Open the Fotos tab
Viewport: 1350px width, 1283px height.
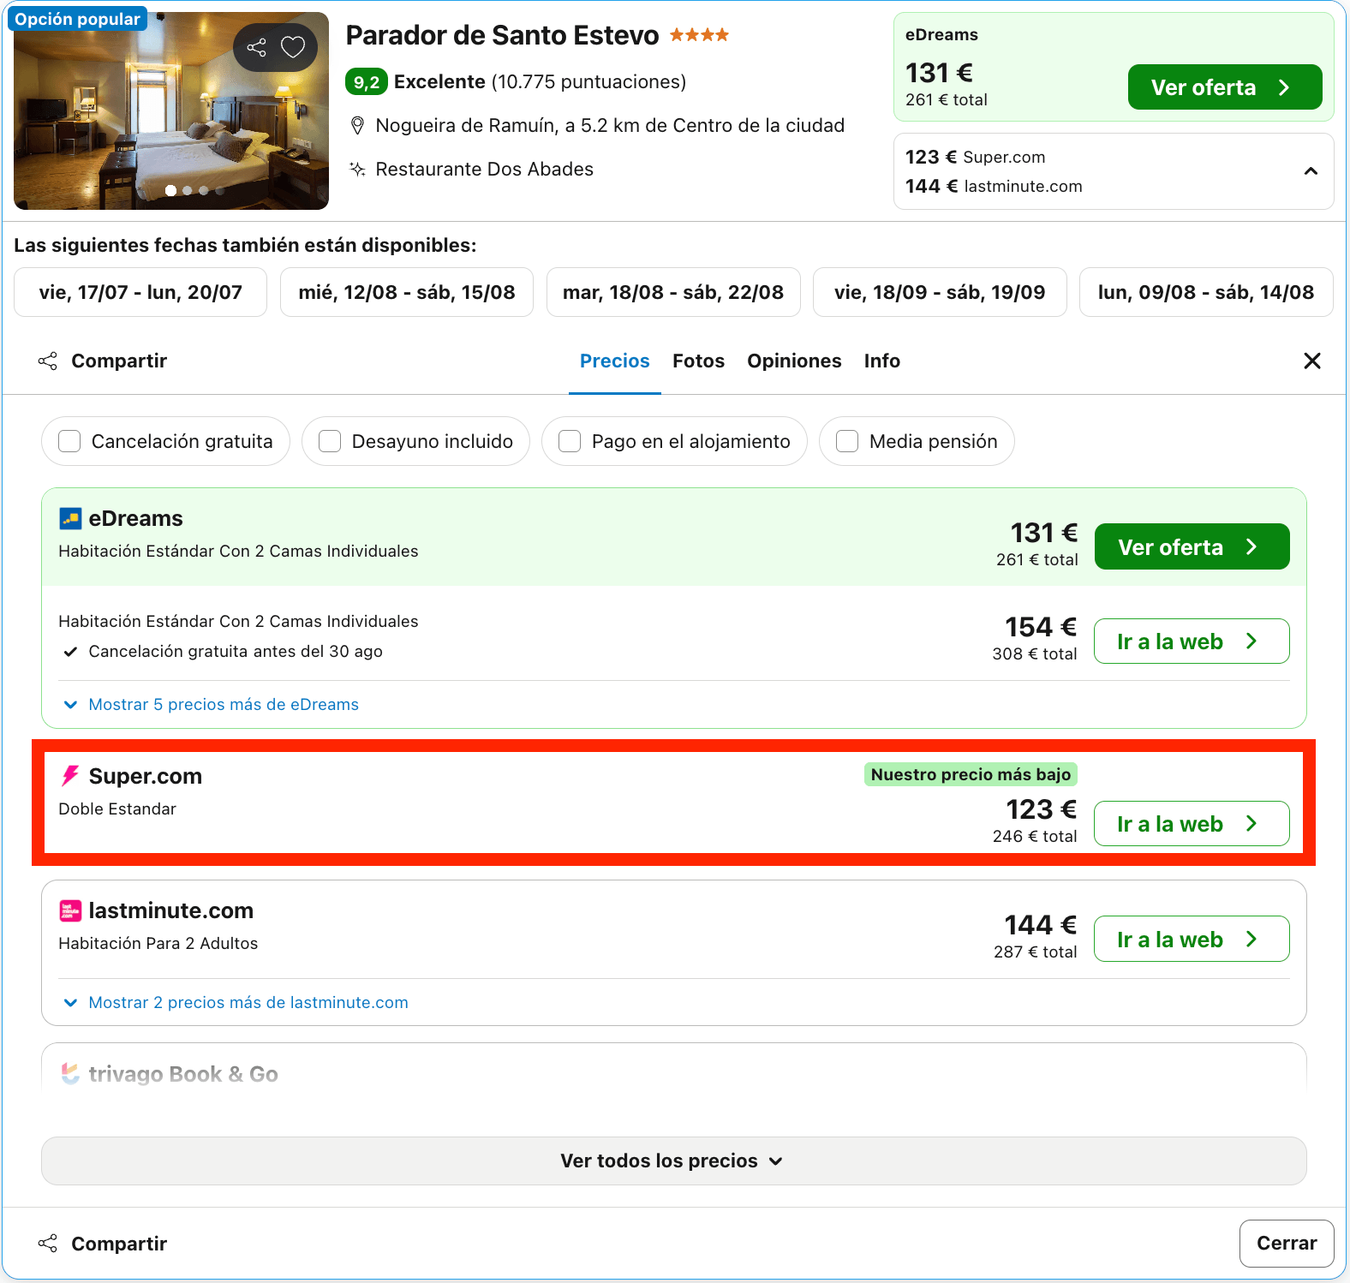click(x=698, y=361)
